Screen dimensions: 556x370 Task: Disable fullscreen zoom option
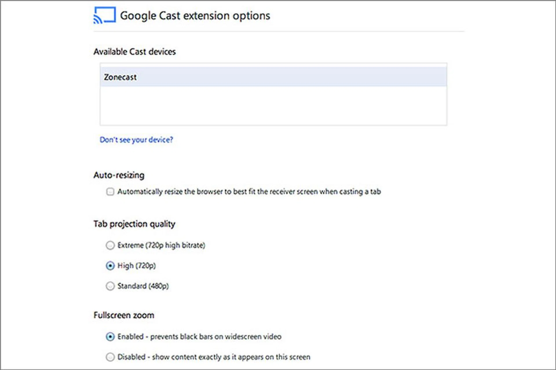point(110,357)
